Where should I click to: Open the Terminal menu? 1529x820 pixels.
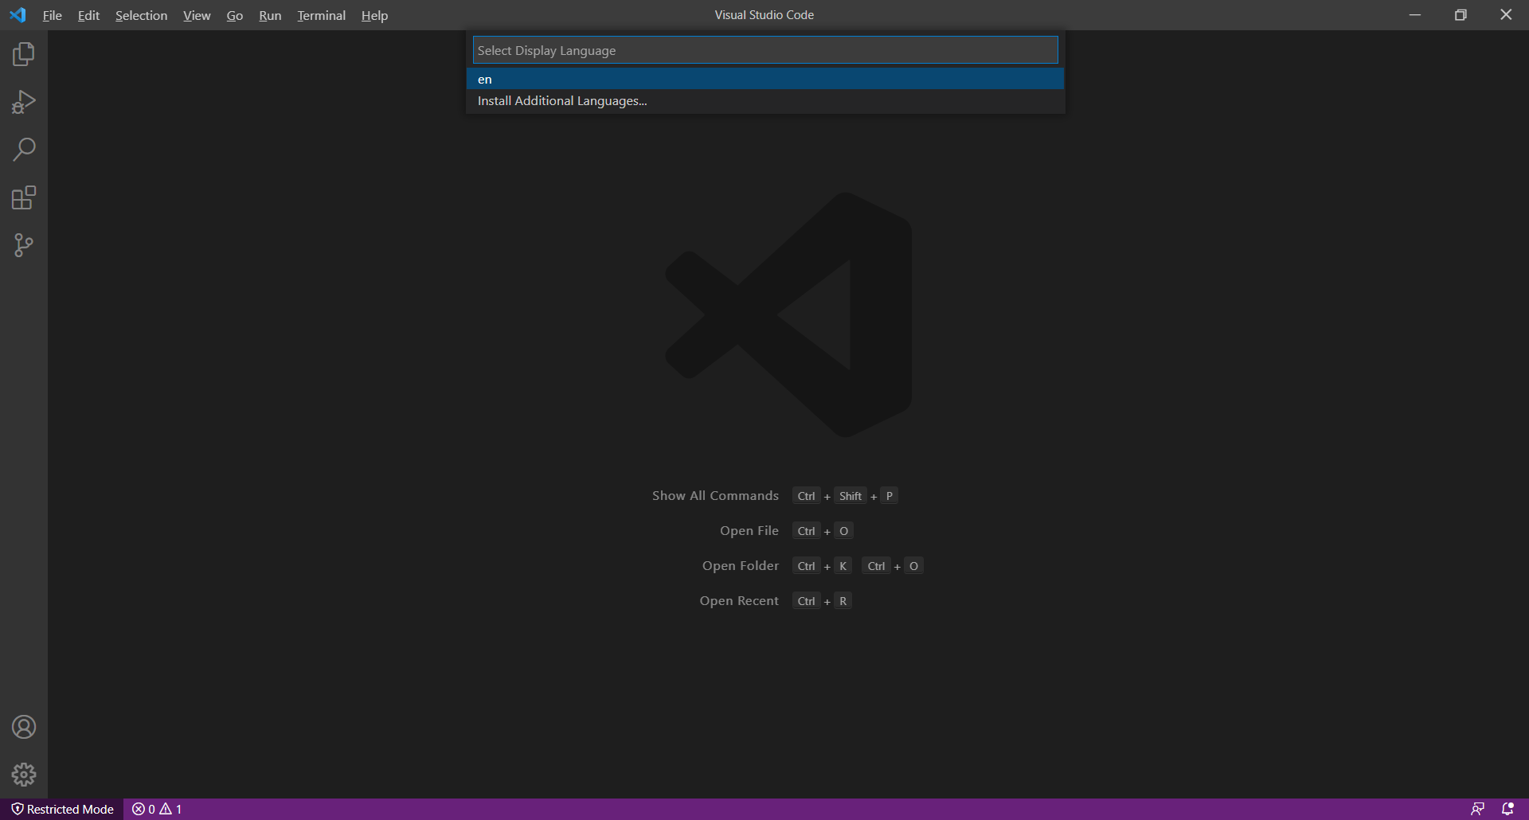click(x=321, y=15)
